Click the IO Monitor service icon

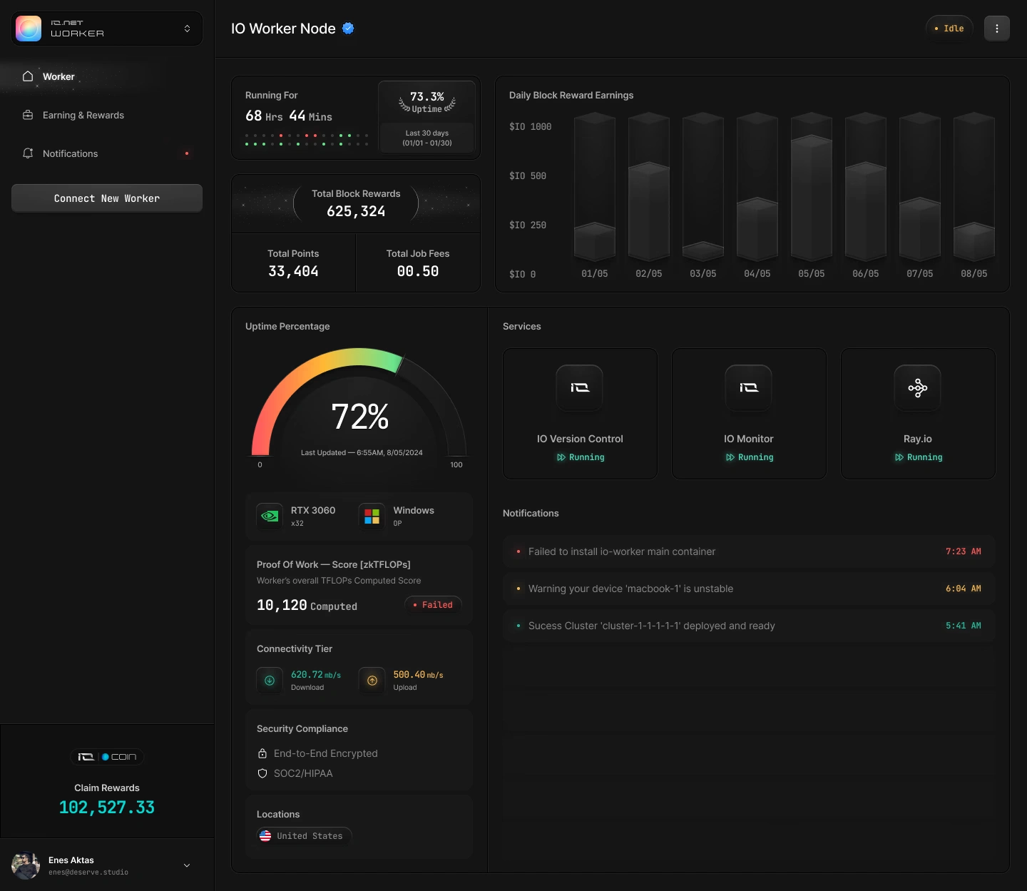point(749,388)
